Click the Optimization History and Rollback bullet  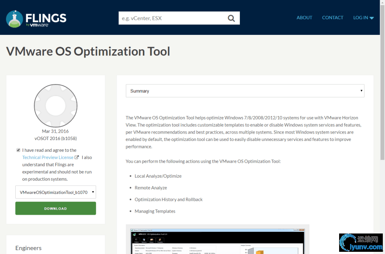(x=169, y=199)
